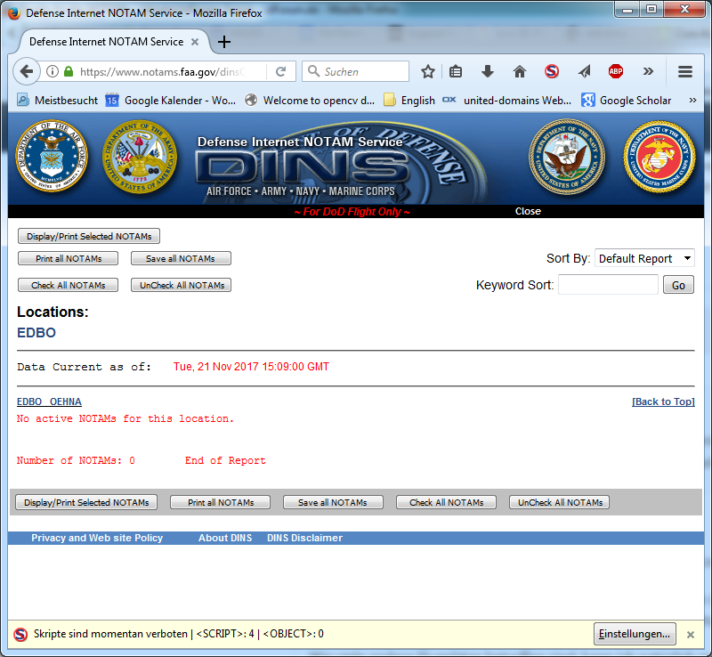Click bottom Print all NOTAMs button
The image size is (712, 657).
pos(220,502)
